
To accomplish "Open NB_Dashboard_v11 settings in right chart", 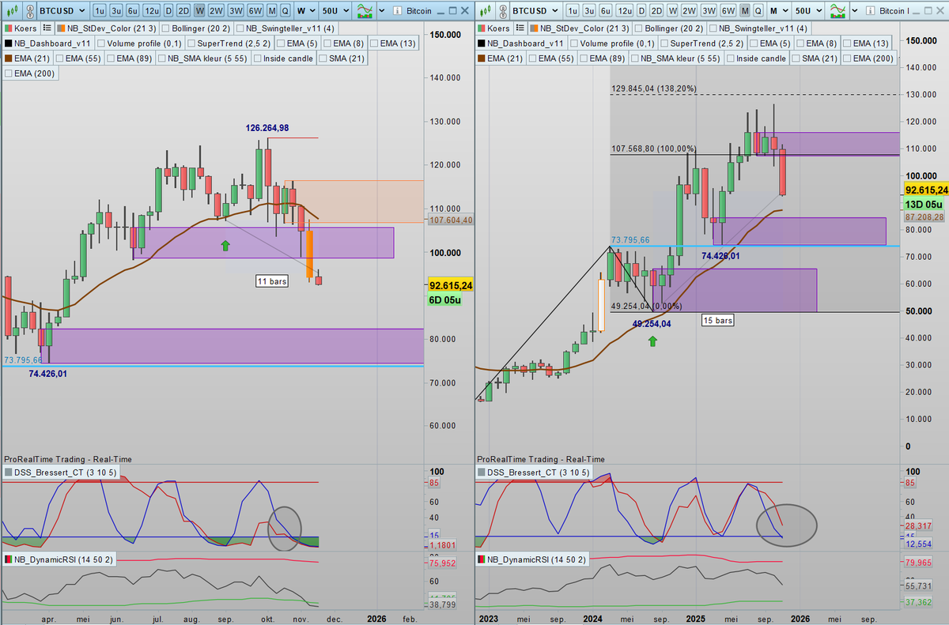I will click(x=522, y=43).
